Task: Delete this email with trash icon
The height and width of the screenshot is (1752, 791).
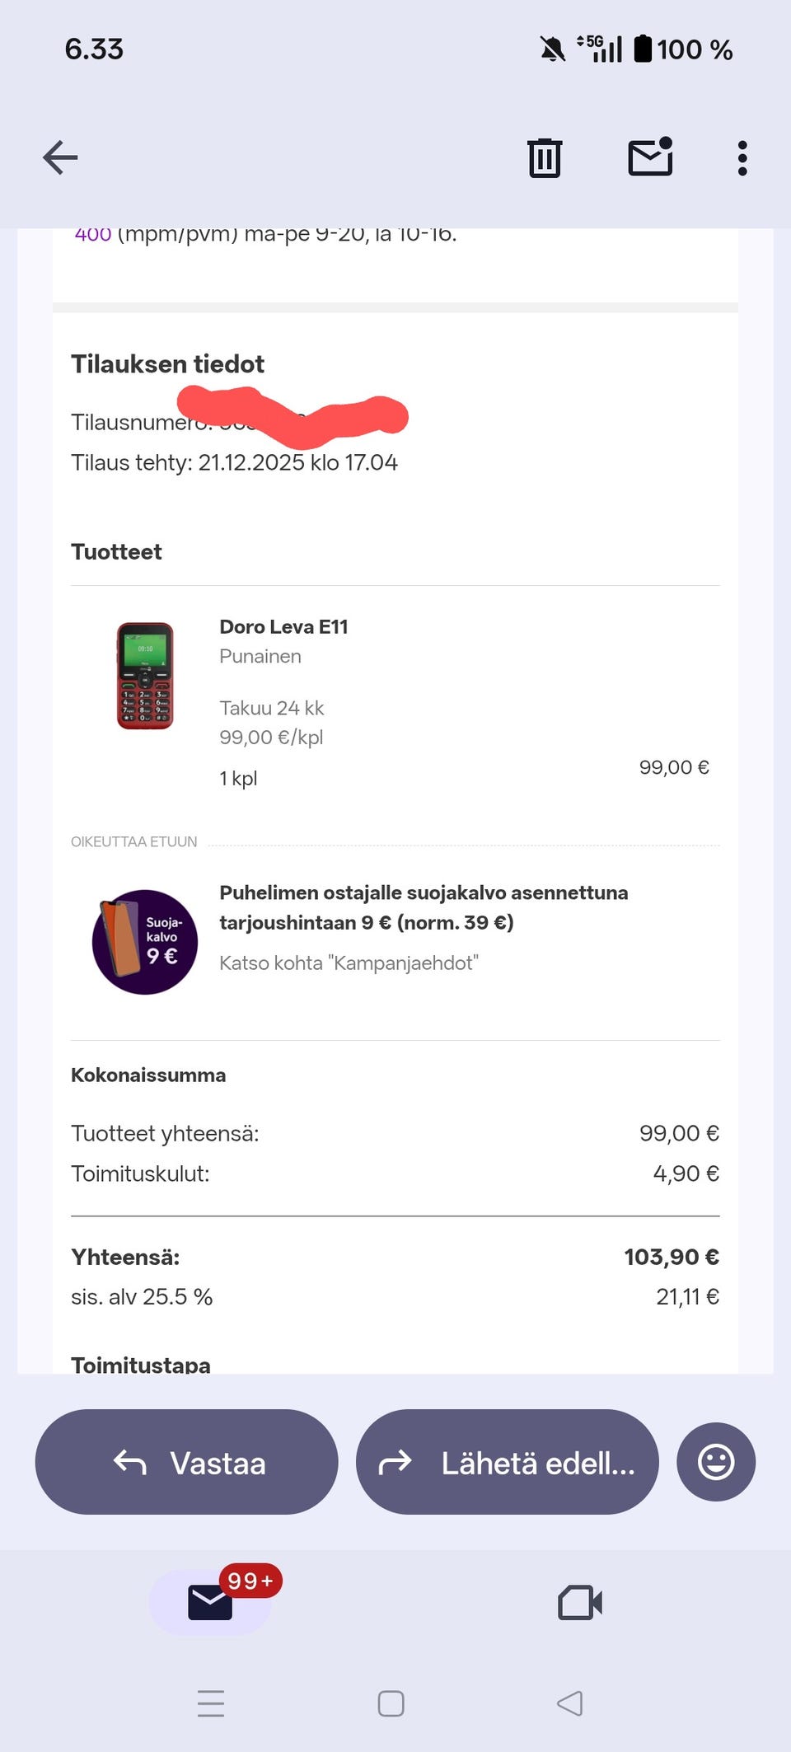Action: [x=544, y=157]
